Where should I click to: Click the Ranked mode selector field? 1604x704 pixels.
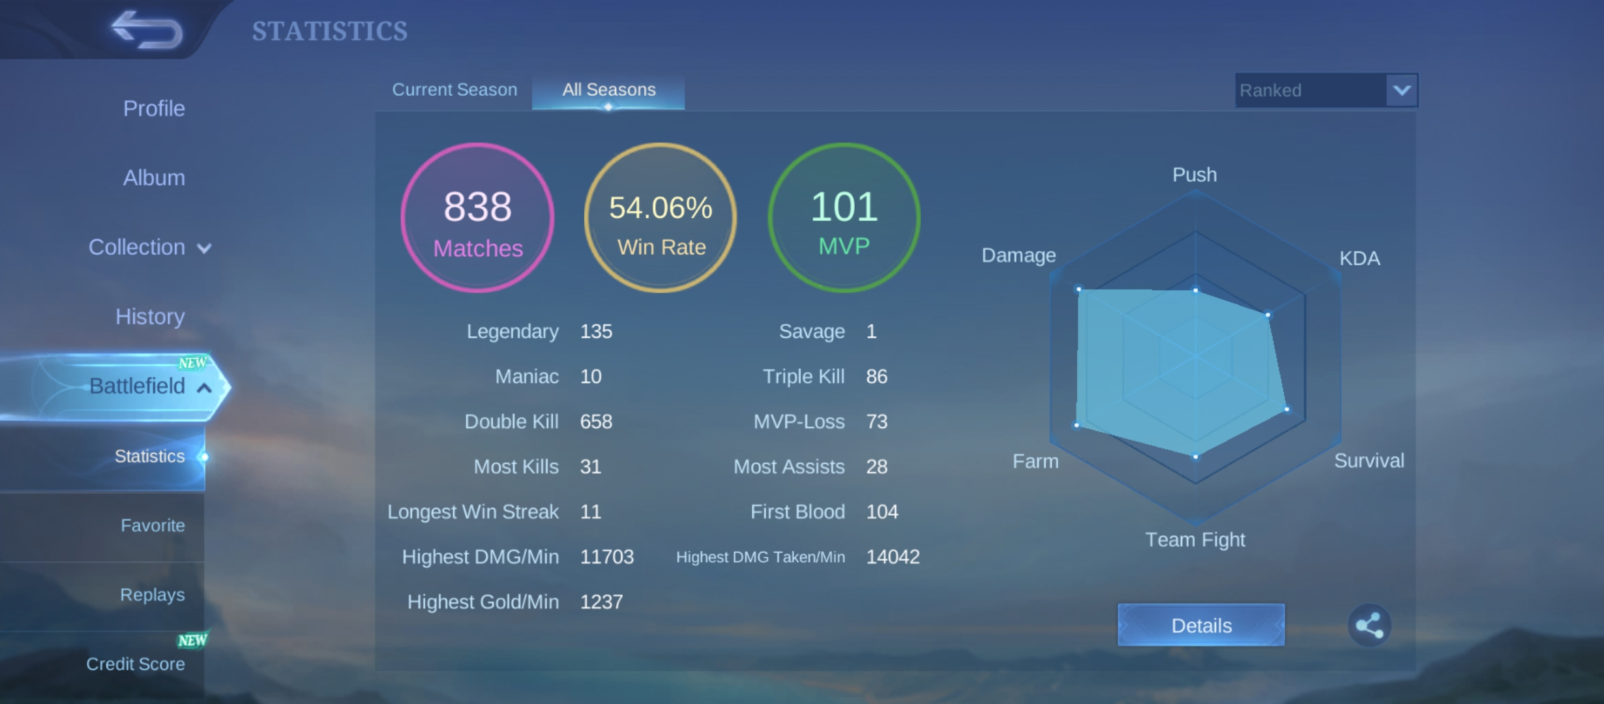1309,90
